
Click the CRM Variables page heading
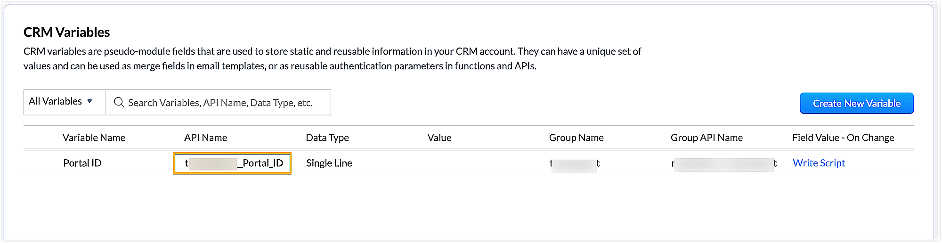[66, 32]
